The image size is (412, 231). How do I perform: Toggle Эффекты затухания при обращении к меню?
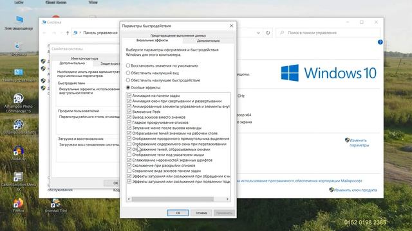pos(129,176)
